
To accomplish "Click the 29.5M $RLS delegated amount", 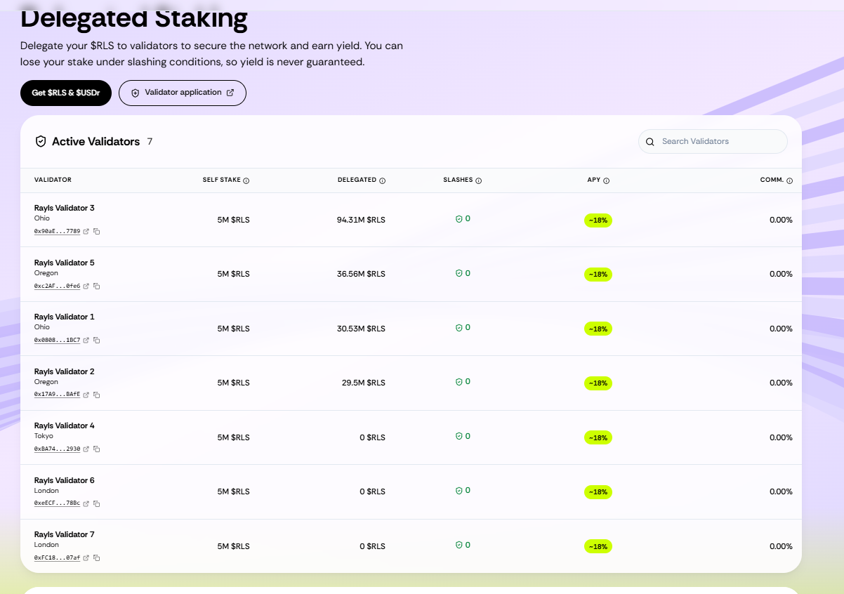I will tap(364, 383).
